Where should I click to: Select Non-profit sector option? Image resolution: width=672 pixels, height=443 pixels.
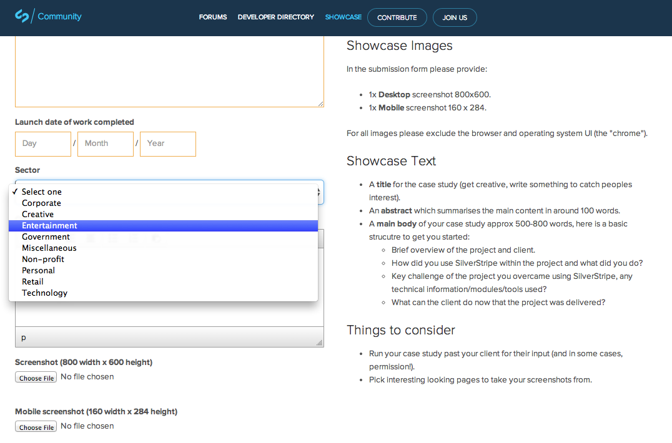point(43,259)
